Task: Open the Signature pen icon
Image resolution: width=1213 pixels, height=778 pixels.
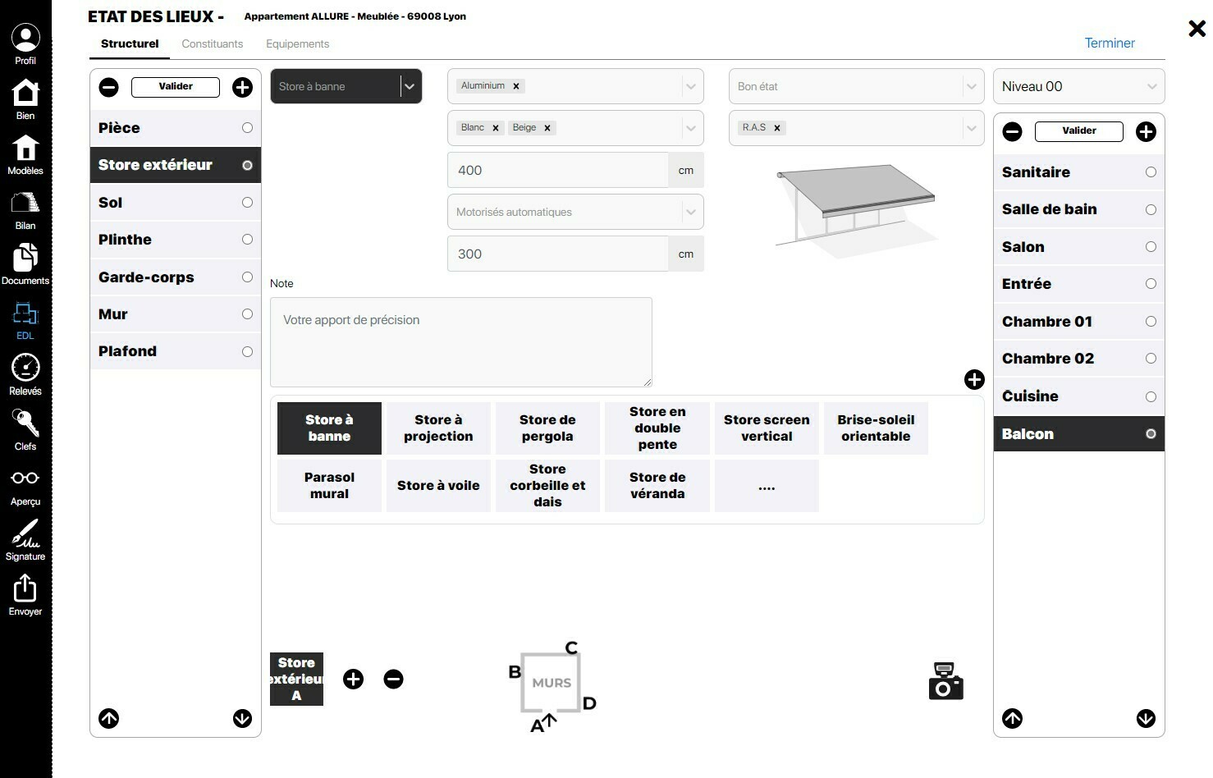Action: (x=25, y=533)
